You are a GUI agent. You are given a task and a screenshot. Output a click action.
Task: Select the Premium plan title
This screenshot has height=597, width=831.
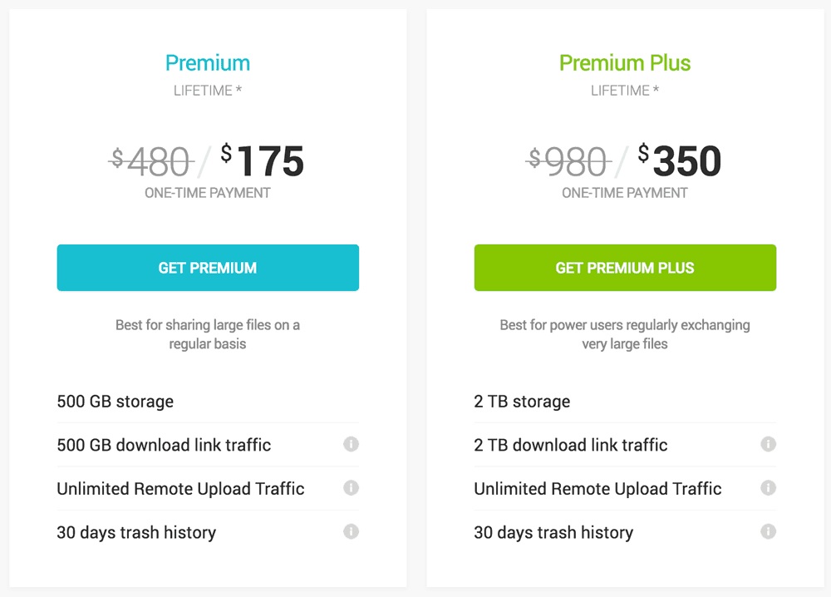click(208, 63)
